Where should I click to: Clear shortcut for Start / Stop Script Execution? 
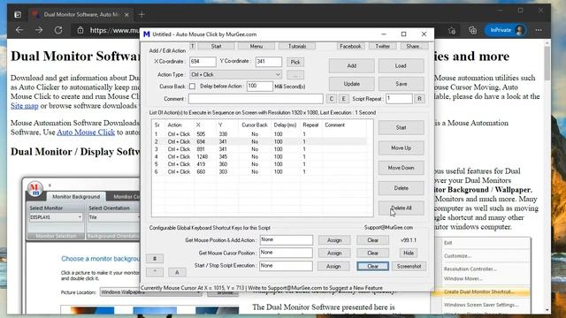373,266
